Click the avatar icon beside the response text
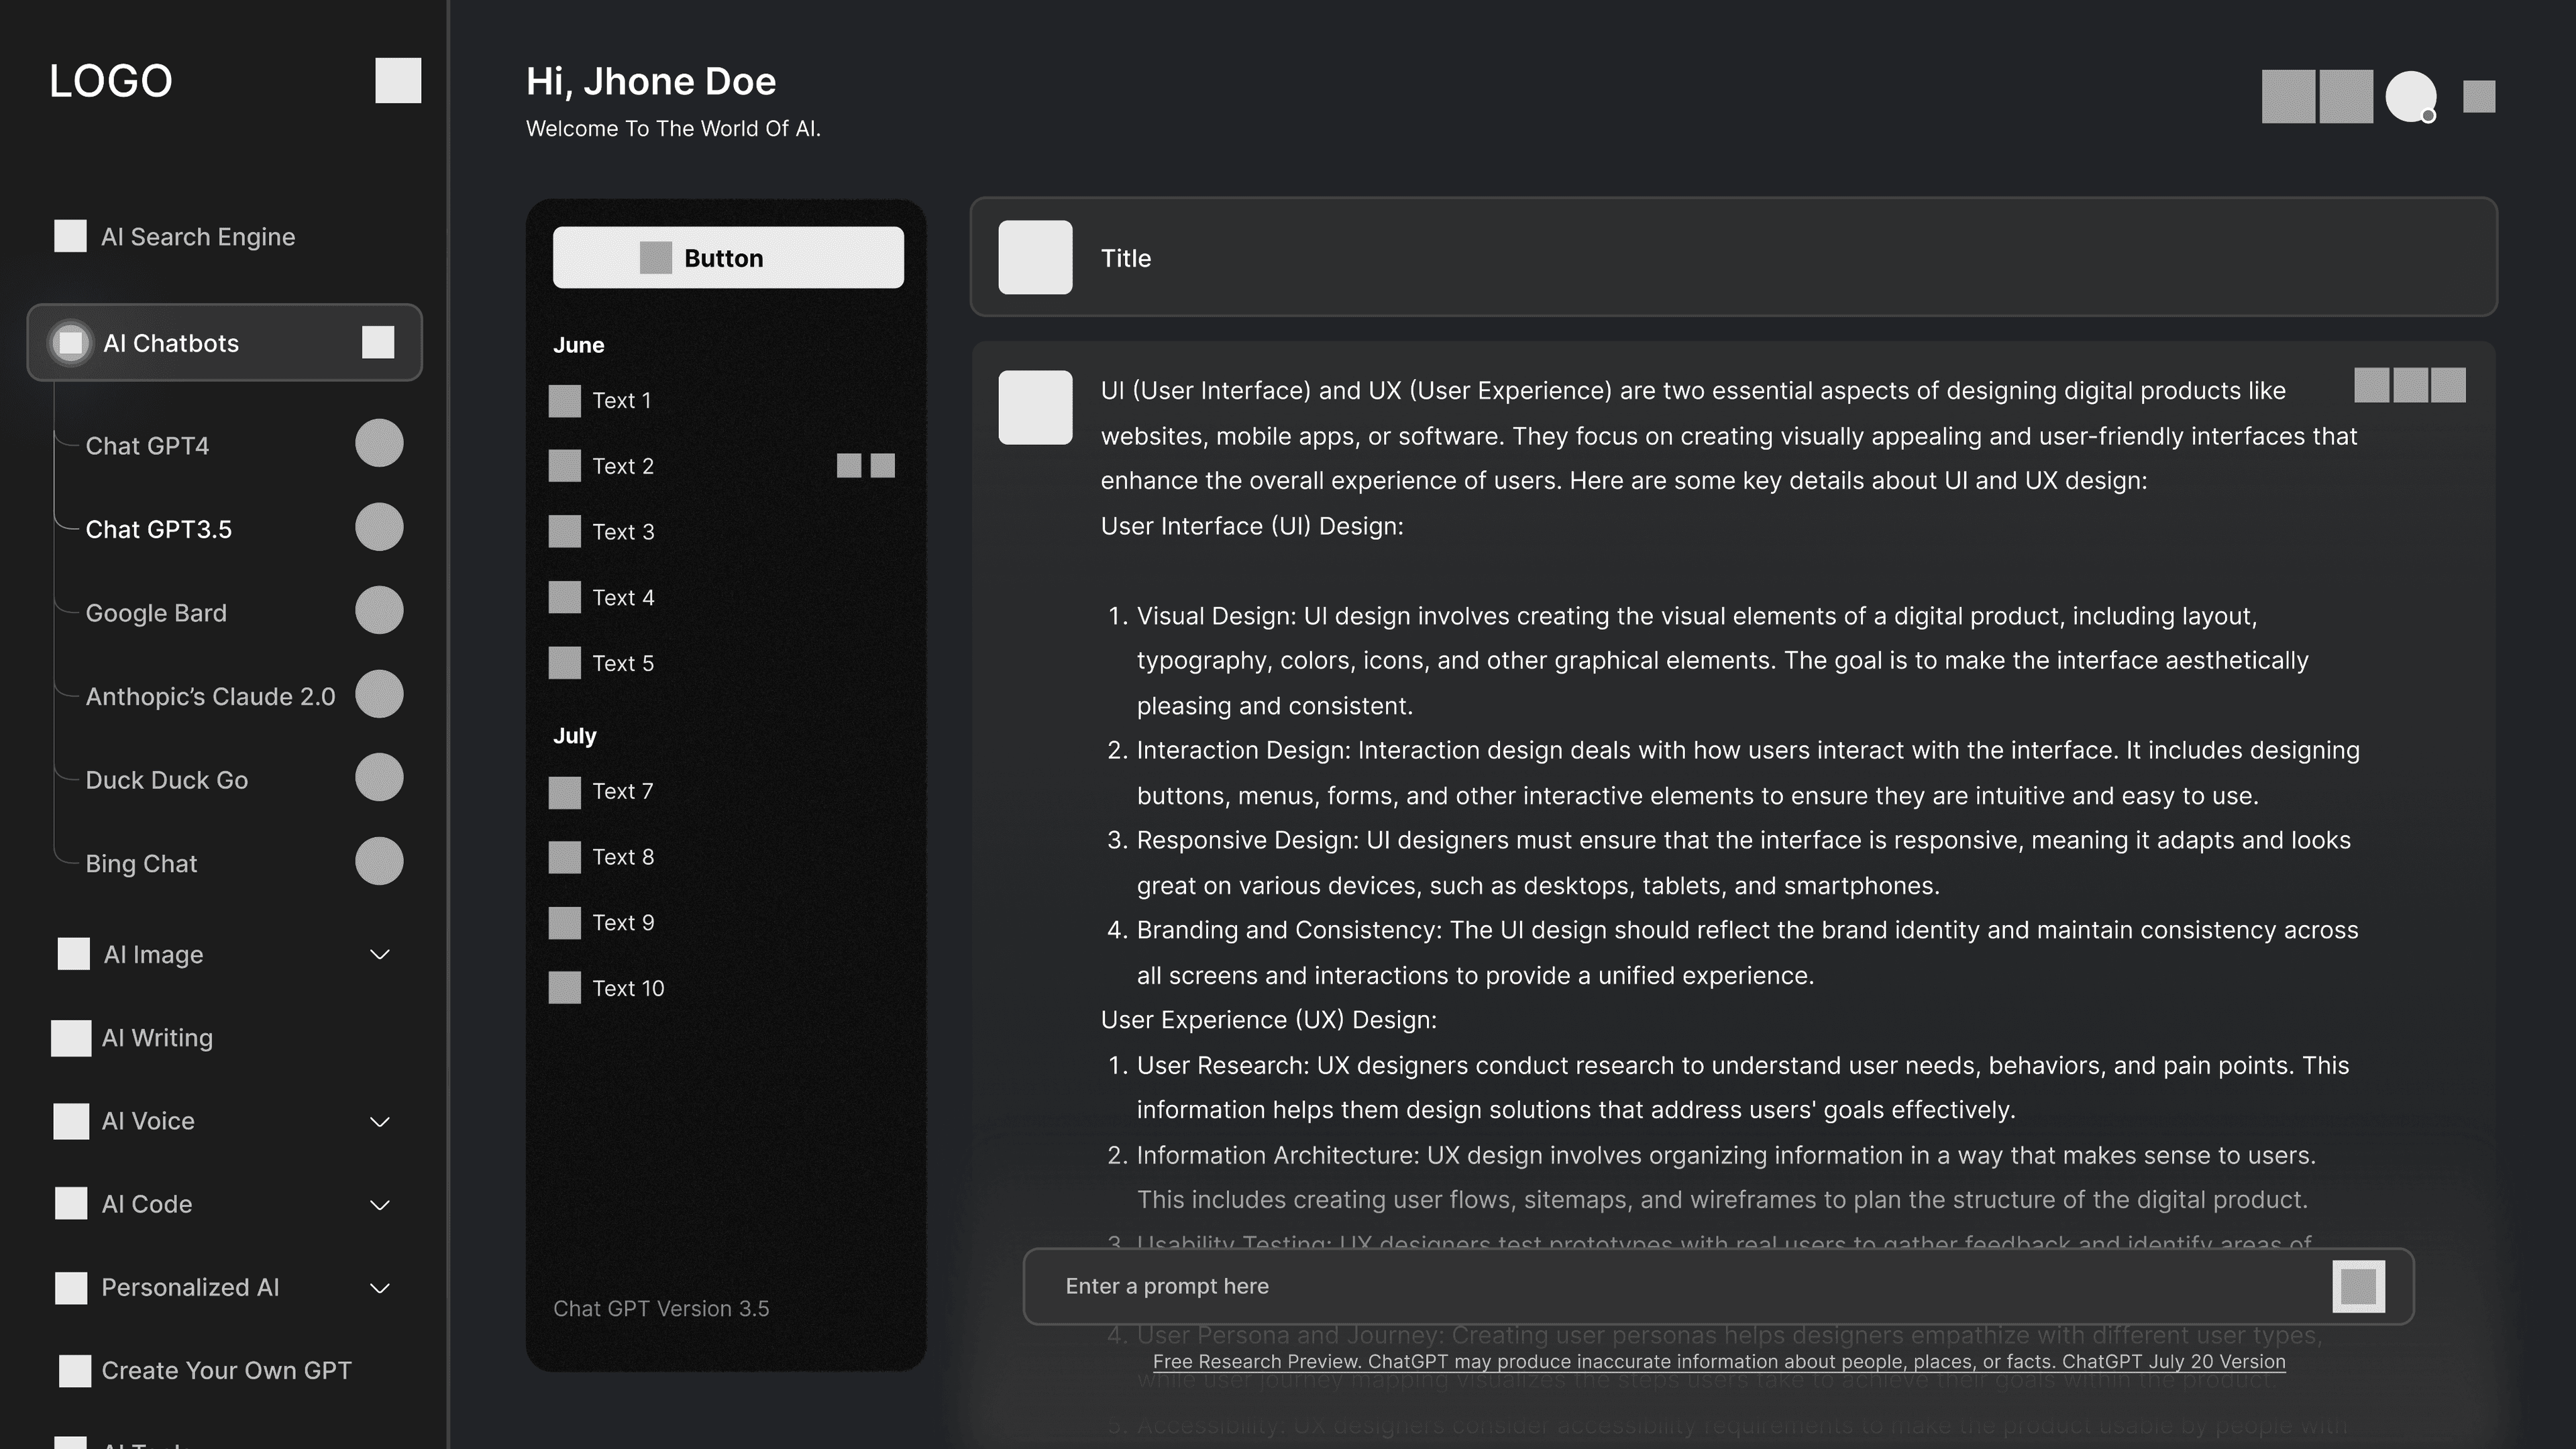Viewport: 2576px width, 1449px height. [1035, 407]
